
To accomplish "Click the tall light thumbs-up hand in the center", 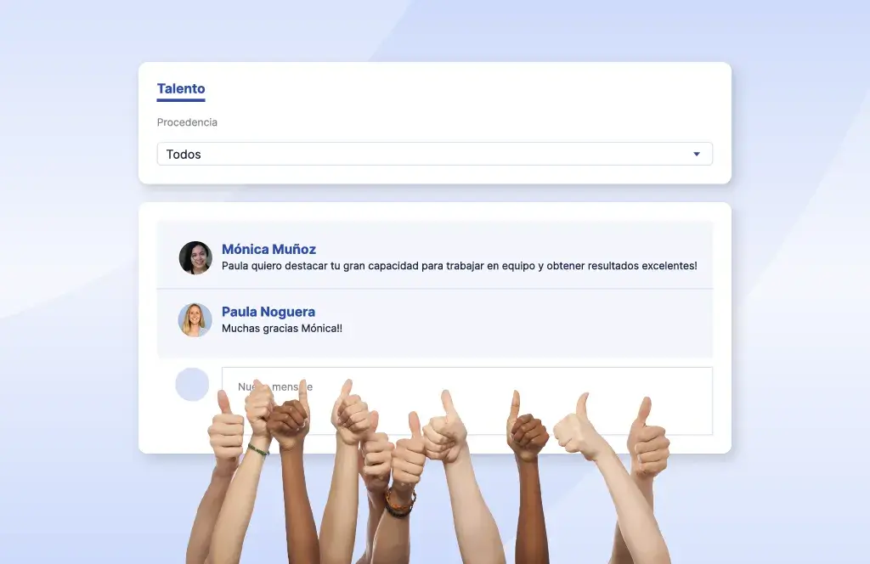I will [444, 427].
